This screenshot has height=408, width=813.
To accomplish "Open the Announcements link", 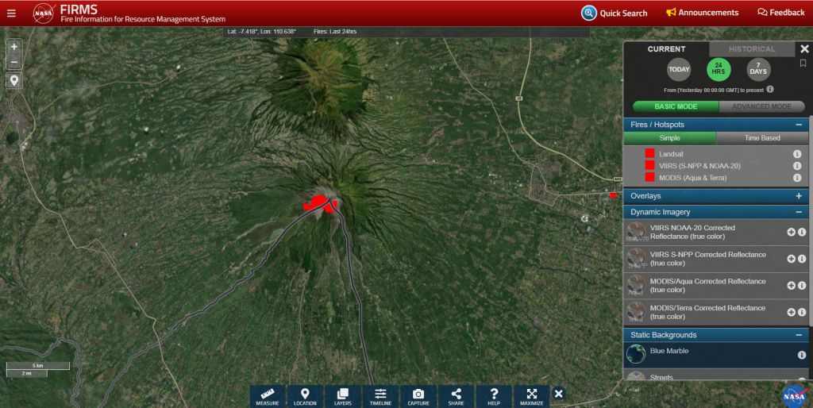I will pos(702,13).
